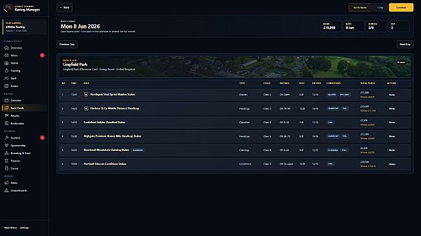421x236 pixels.
Task: Click the Racing Manager logo icon
Action: pos(8,8)
